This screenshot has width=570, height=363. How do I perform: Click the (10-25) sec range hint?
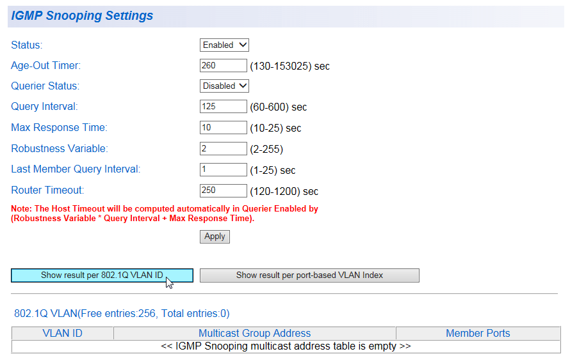[275, 128]
